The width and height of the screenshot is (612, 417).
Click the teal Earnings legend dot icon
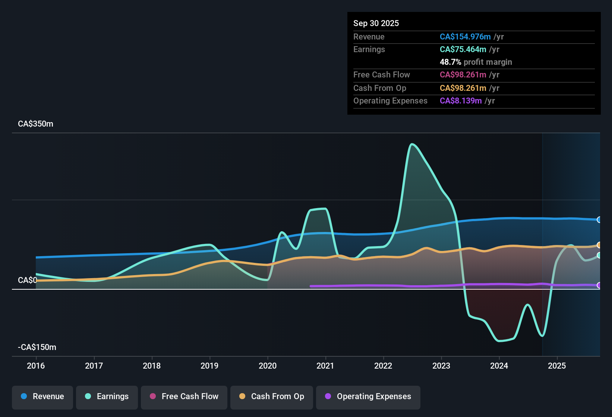coord(88,397)
